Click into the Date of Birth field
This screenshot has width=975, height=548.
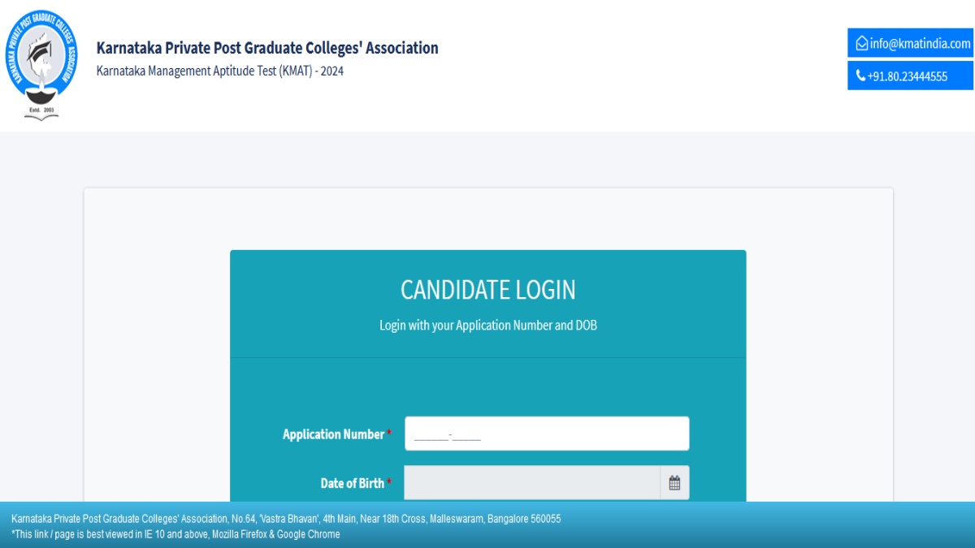coord(532,483)
